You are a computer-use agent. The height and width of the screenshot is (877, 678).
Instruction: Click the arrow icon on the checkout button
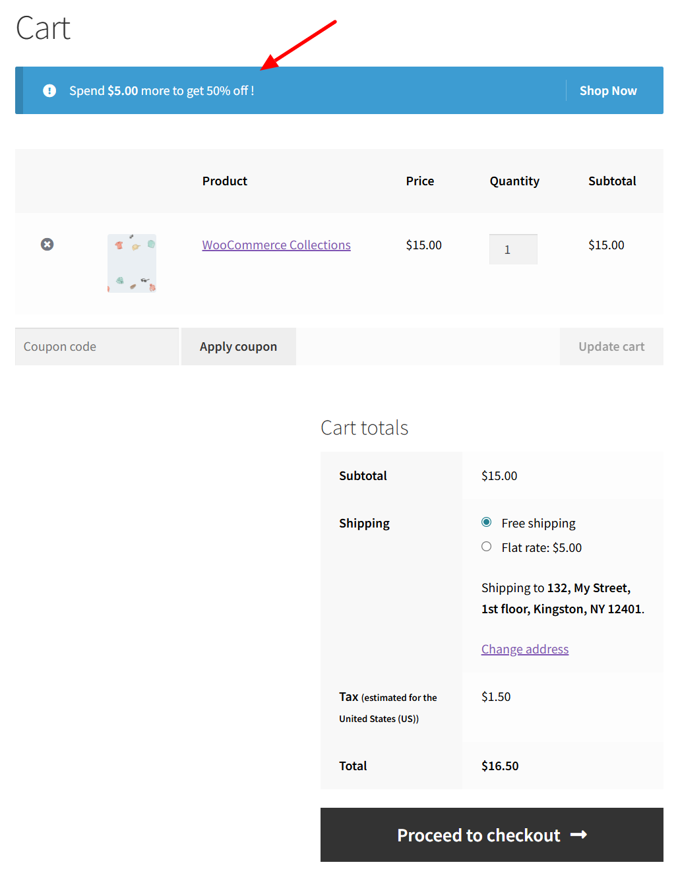[x=578, y=835]
